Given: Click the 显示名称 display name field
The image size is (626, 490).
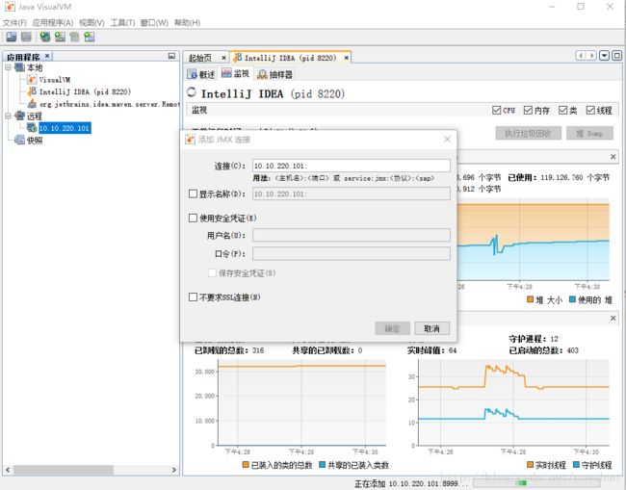Looking at the screenshot, I should tap(352, 193).
